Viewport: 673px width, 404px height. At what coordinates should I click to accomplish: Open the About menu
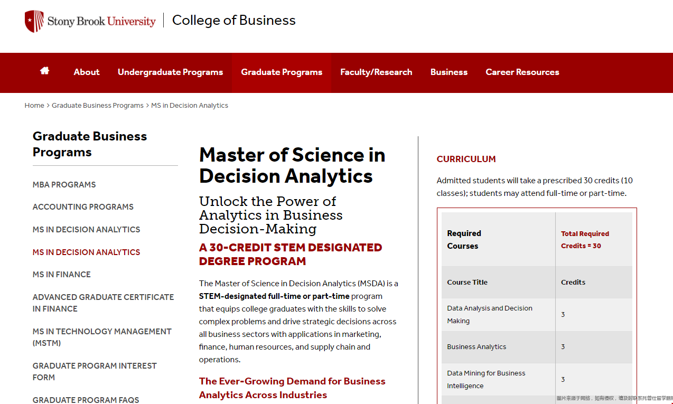87,72
